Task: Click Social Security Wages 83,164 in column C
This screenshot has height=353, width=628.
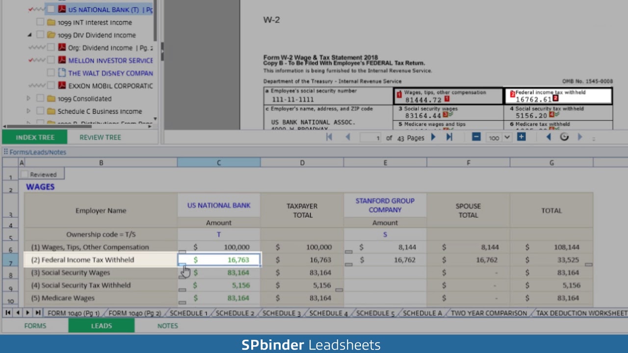Action: coord(219,273)
